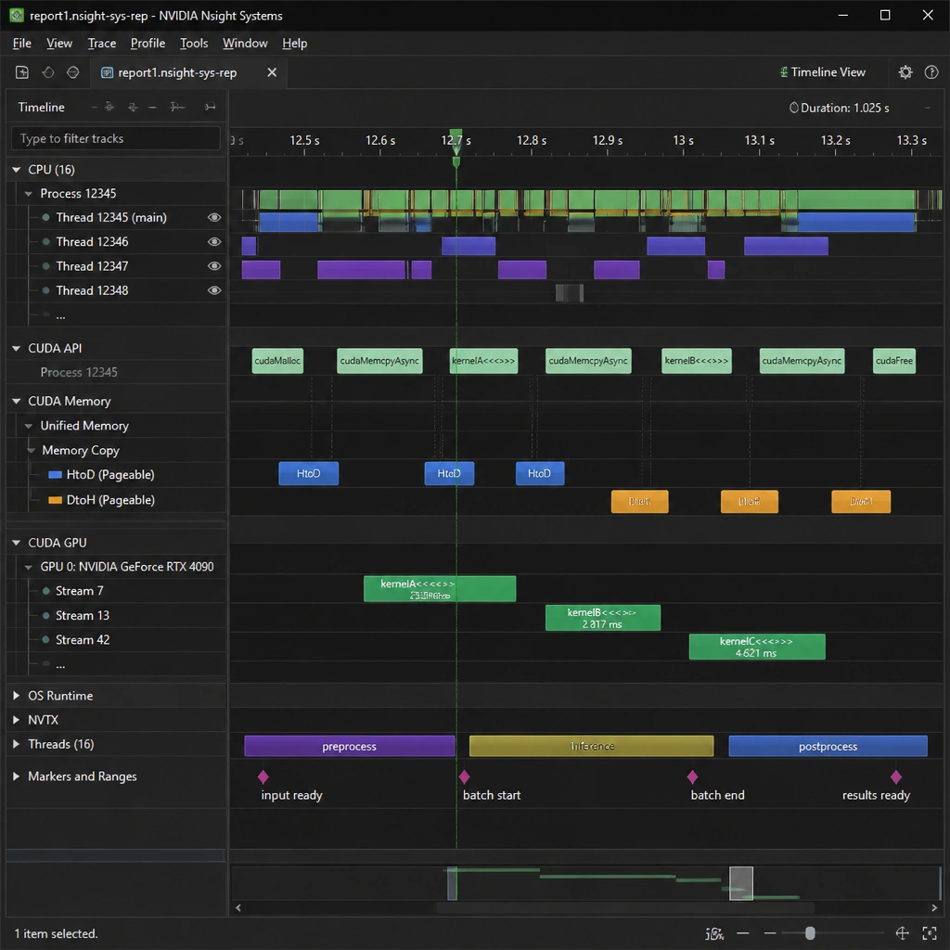The image size is (950, 950).
Task: Open the Window menu
Action: click(245, 43)
